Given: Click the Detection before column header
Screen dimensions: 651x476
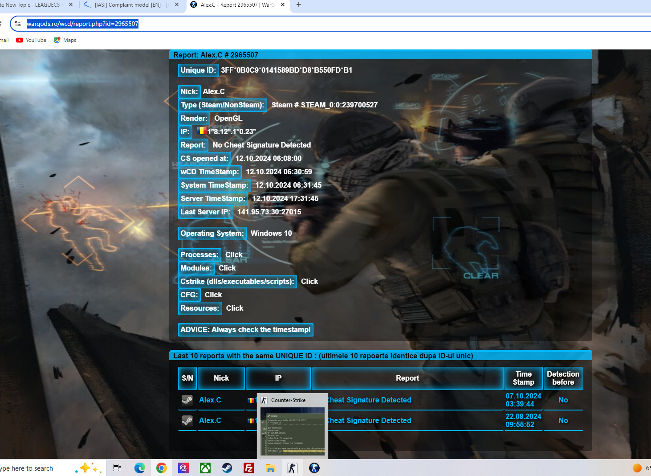Looking at the screenshot, I should tap(563, 378).
